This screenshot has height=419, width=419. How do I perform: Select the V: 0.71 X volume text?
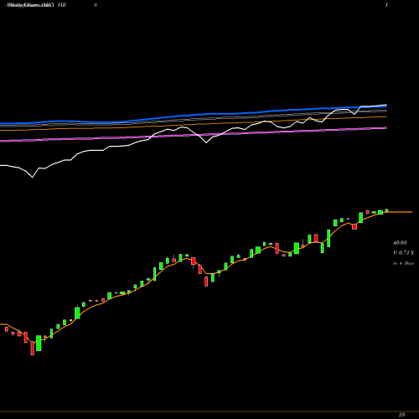403,253
